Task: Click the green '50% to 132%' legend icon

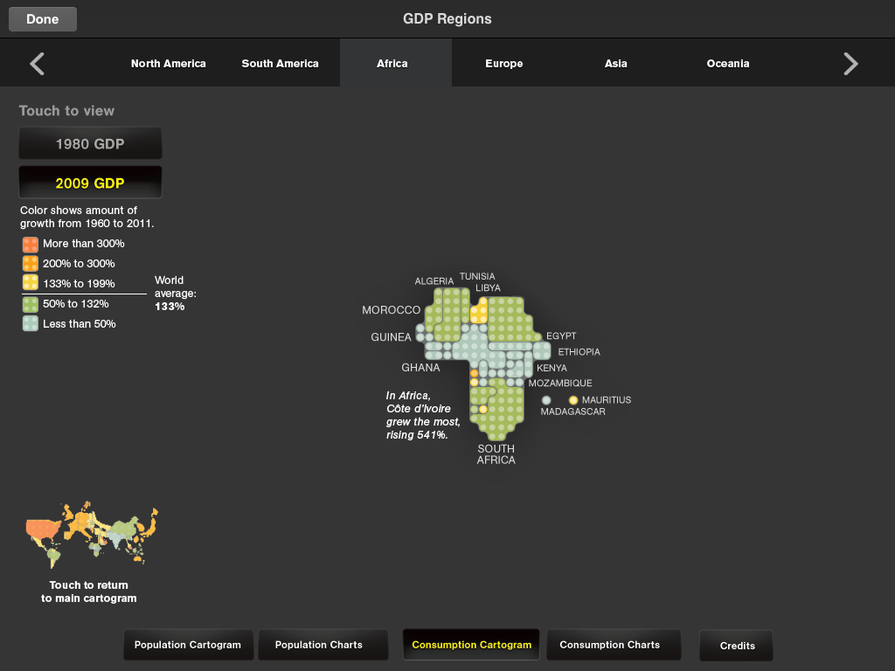Action: point(31,304)
